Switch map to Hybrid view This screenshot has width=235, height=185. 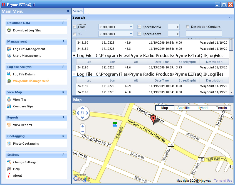tap(202, 108)
